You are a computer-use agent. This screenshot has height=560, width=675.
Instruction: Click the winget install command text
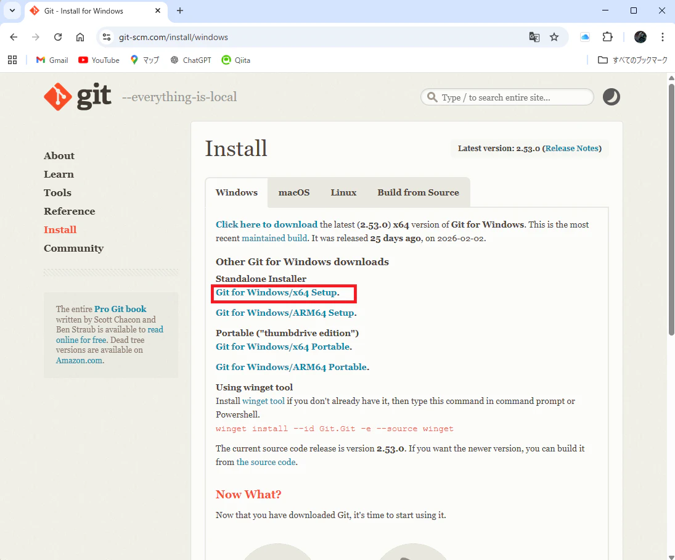pyautogui.click(x=335, y=429)
